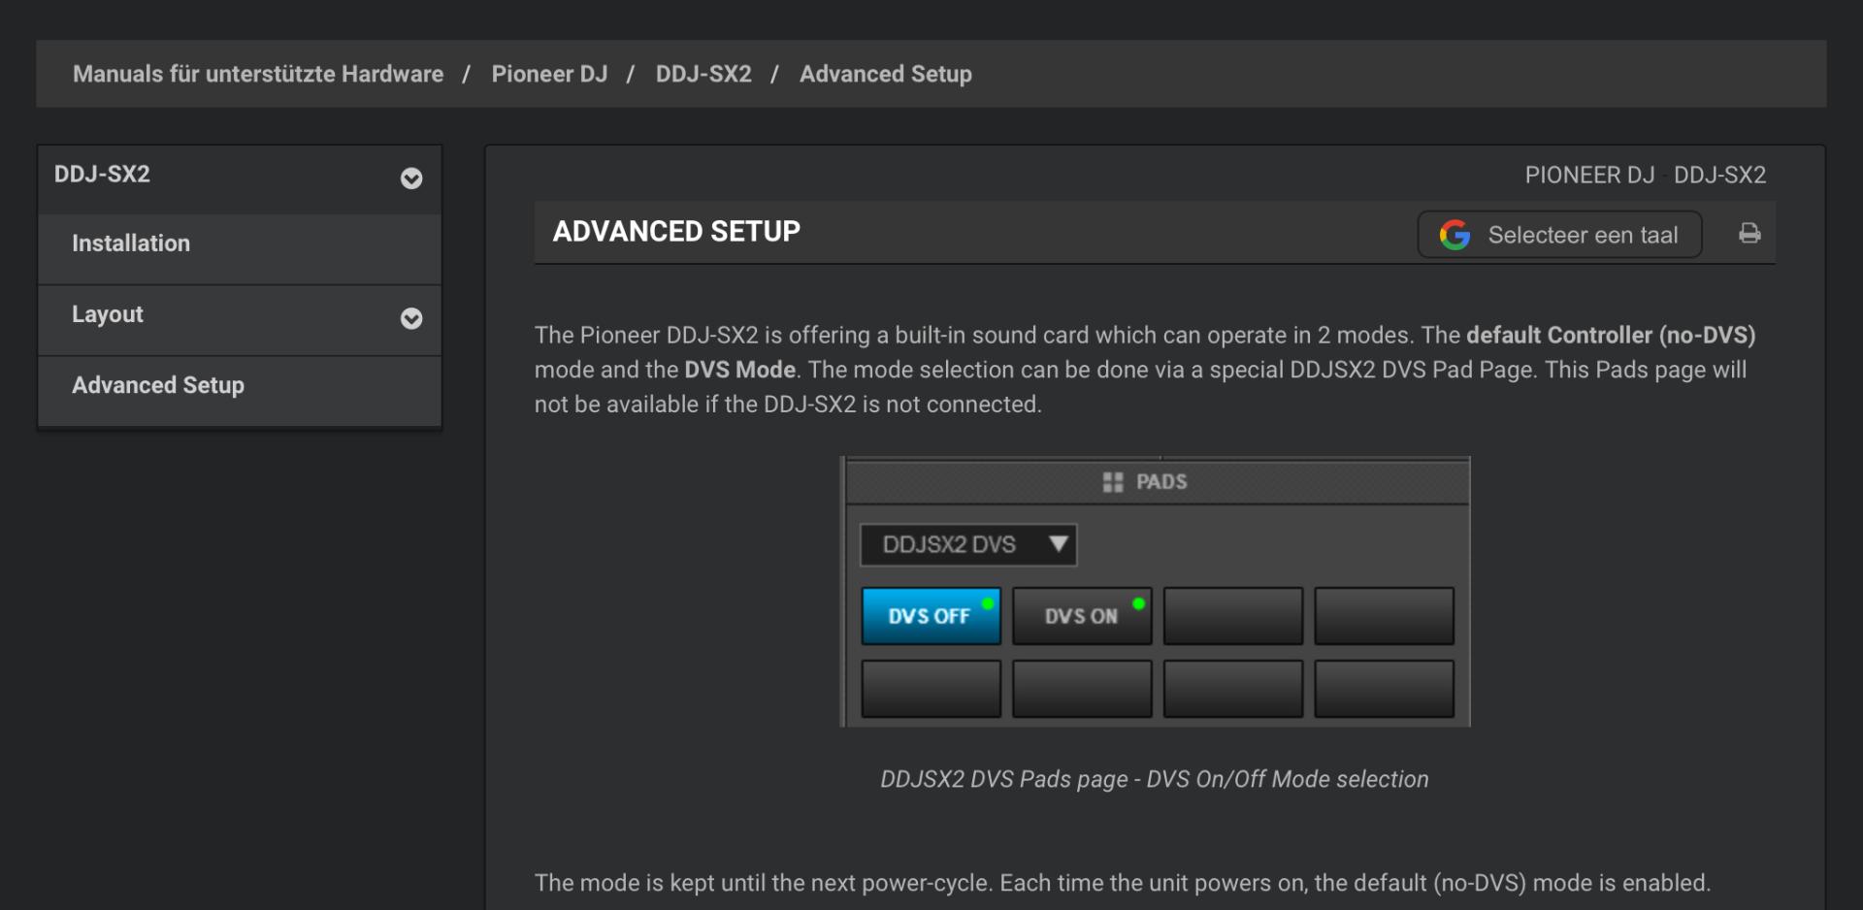The width and height of the screenshot is (1863, 910).
Task: Click the DDJSX2 DVS Pads page caption
Action: [1155, 779]
